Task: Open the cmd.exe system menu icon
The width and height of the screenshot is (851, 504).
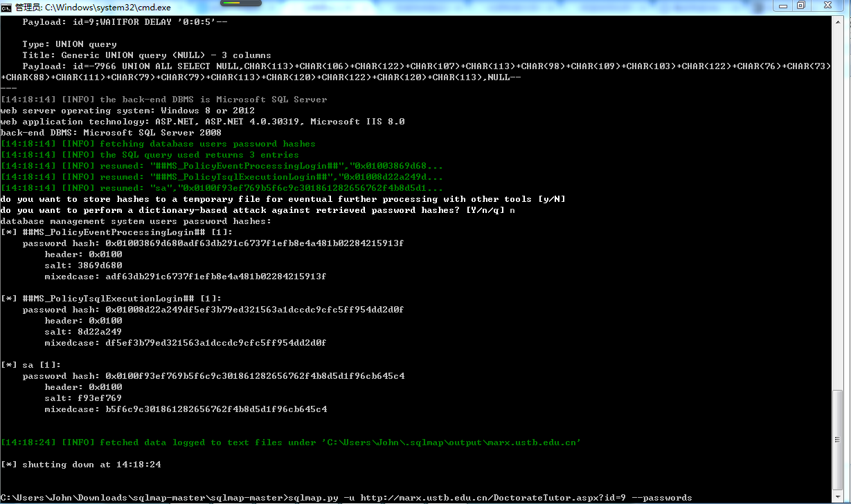Action: [x=6, y=6]
